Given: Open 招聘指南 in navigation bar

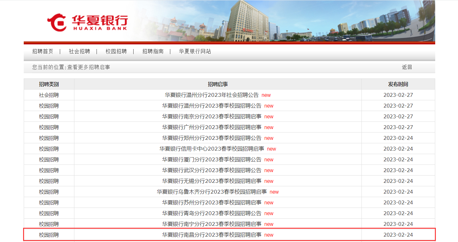Looking at the screenshot, I should pos(153,52).
